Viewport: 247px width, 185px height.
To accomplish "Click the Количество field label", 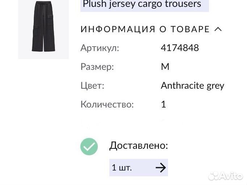I will (107, 104).
